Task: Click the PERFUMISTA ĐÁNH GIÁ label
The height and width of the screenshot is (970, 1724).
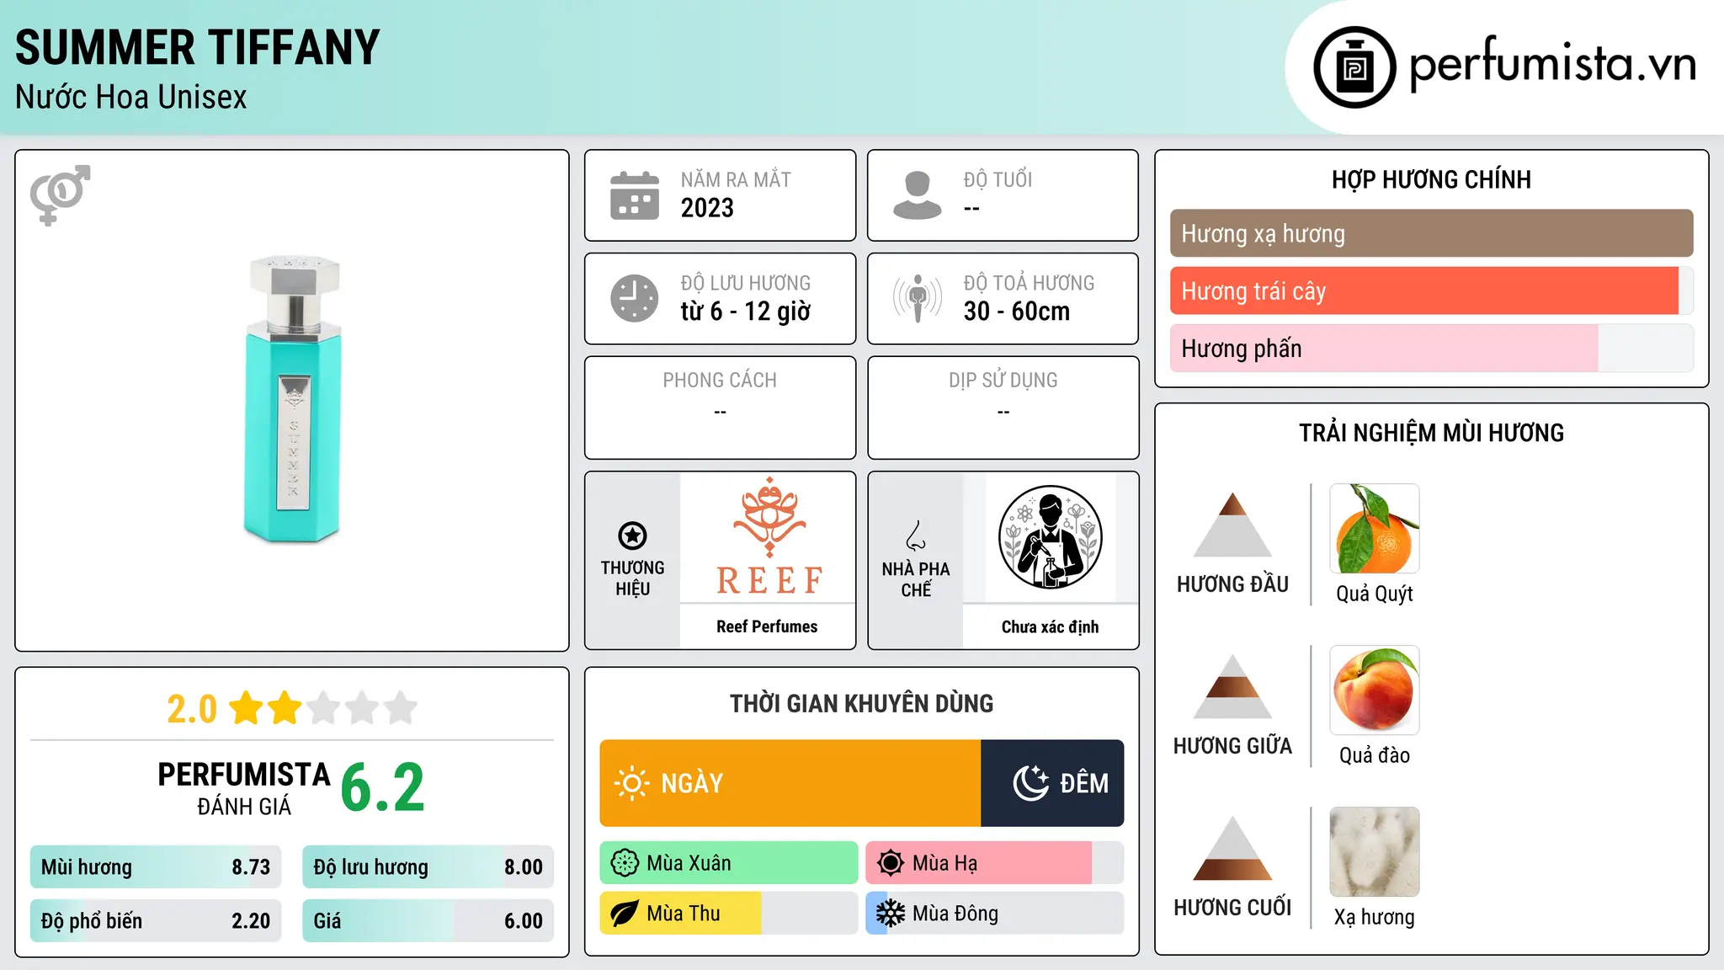Action: click(x=244, y=788)
